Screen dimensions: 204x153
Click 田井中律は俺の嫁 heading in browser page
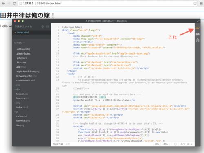coord(27,15)
